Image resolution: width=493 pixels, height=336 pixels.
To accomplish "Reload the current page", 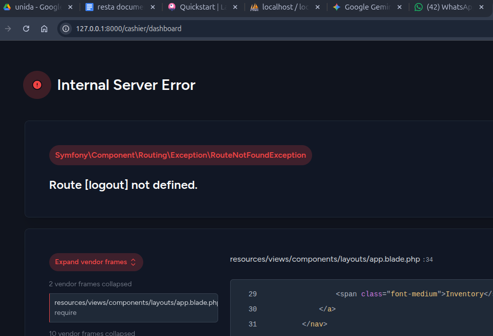I will coord(26,29).
